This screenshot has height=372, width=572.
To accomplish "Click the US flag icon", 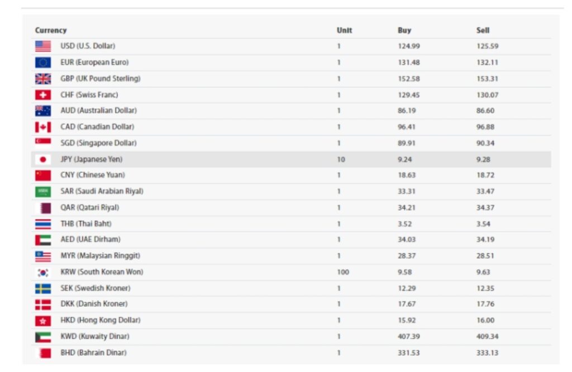I will click(x=43, y=46).
